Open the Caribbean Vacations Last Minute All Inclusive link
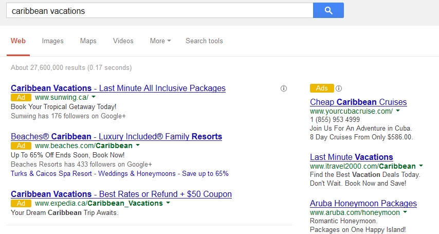 (118, 88)
